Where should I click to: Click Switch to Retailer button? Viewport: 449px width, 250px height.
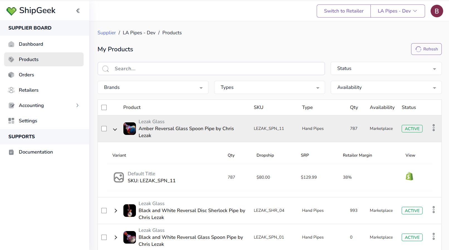[x=344, y=11]
